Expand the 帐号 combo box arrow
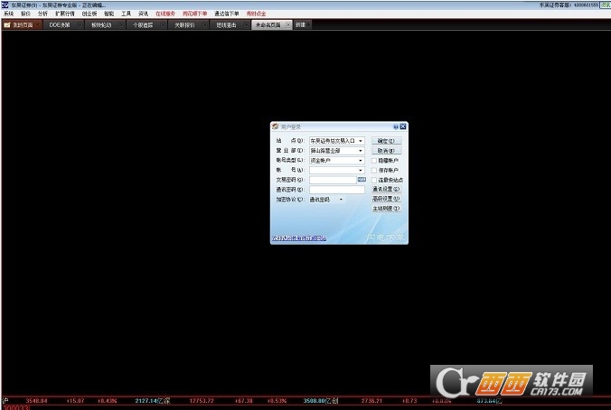Screen dimensions: 611x410 361,170
